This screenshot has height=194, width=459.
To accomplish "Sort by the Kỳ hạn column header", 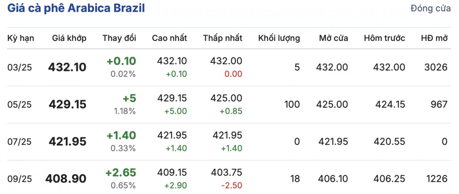I will tap(21, 38).
